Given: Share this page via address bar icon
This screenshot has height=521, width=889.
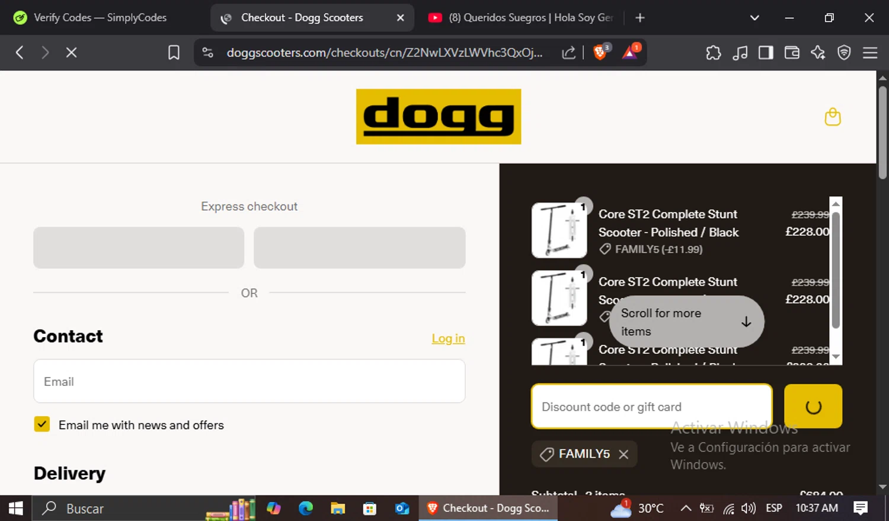Looking at the screenshot, I should (568, 53).
